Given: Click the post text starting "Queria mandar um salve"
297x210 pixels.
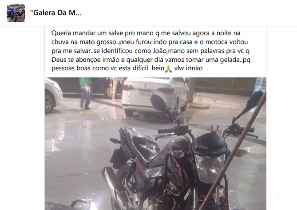Looking at the screenshot, I should pos(151,51).
